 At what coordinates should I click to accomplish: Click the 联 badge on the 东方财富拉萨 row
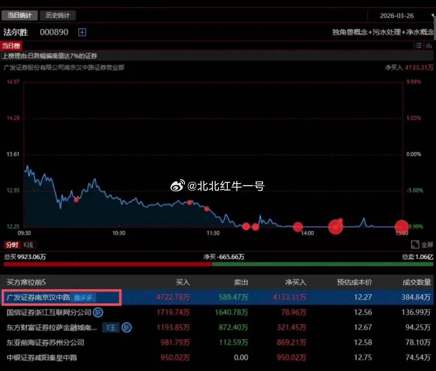126,328
